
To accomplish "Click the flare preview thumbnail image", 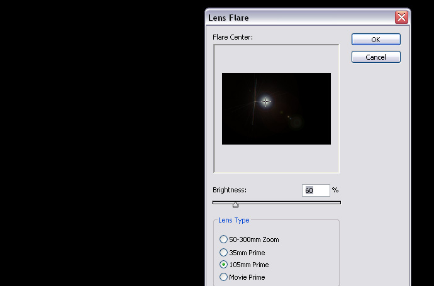I will click(x=276, y=109).
